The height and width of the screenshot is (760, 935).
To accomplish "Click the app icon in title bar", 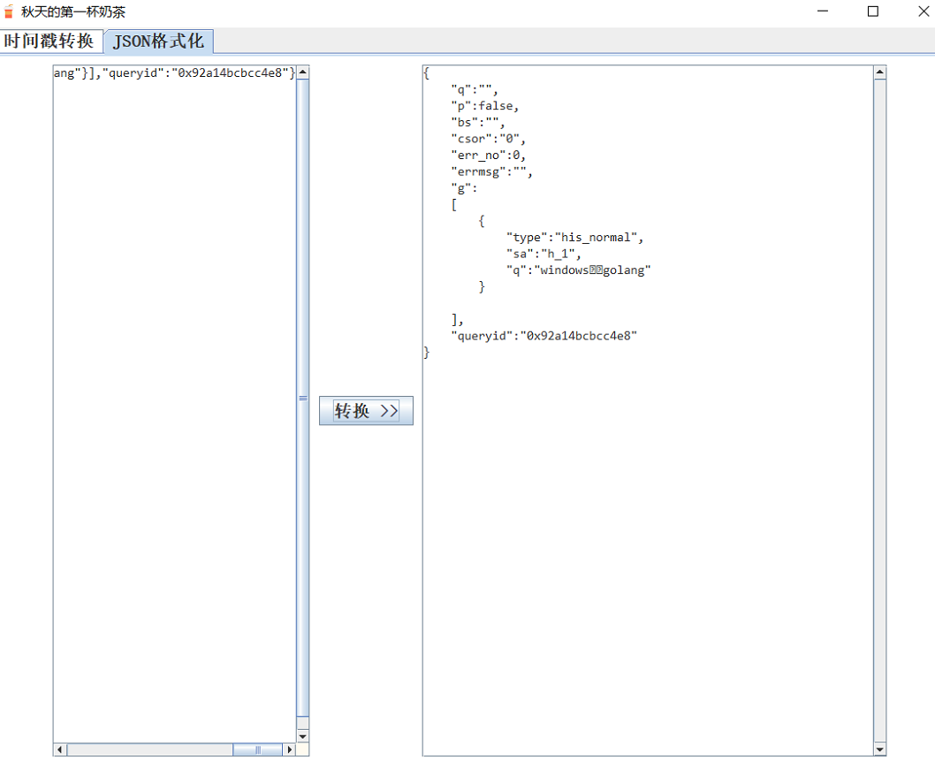I will [x=8, y=11].
